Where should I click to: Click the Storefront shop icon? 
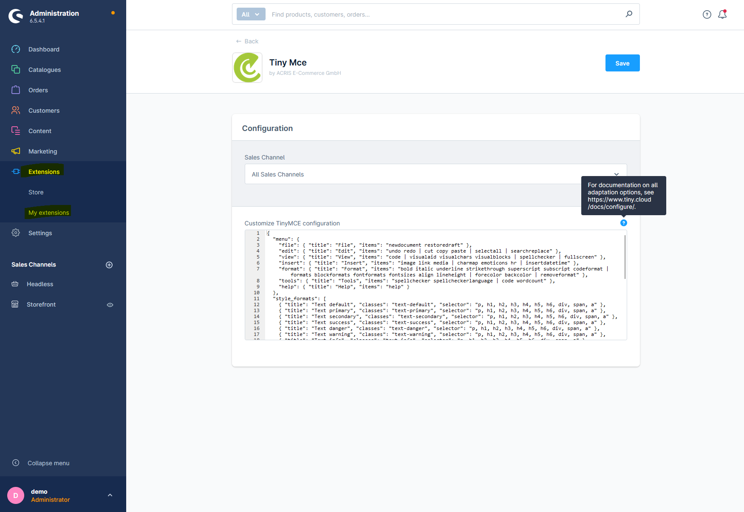(x=15, y=304)
